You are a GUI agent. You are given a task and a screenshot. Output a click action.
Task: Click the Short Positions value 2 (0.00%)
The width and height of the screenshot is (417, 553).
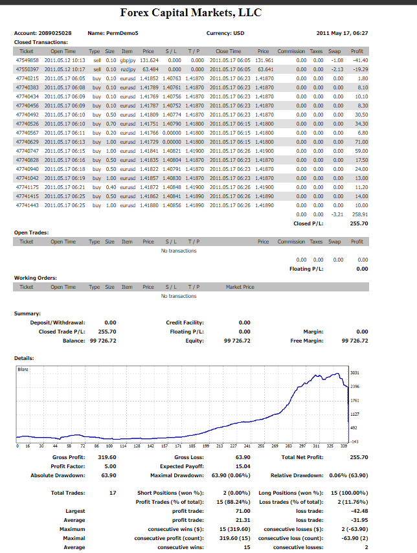coord(236,493)
